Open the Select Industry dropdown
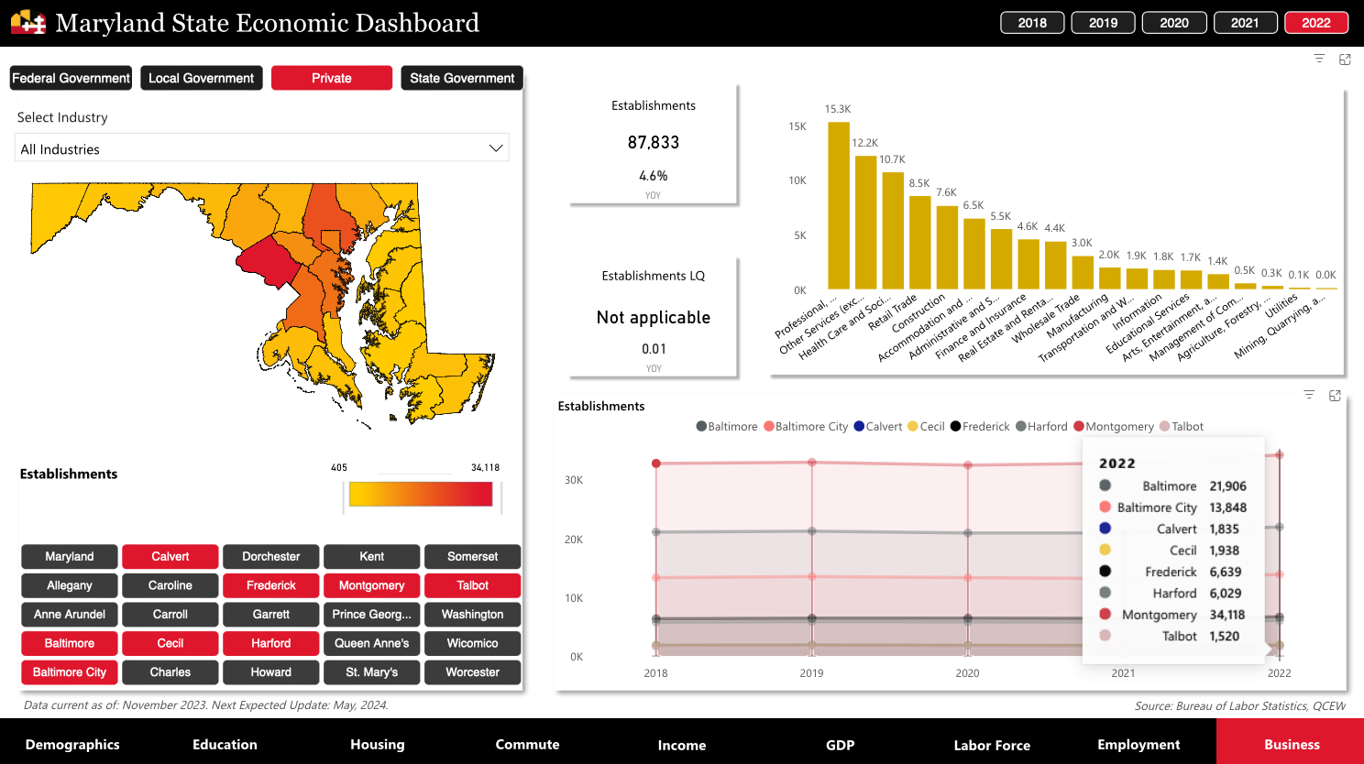The height and width of the screenshot is (764, 1364). click(x=261, y=149)
